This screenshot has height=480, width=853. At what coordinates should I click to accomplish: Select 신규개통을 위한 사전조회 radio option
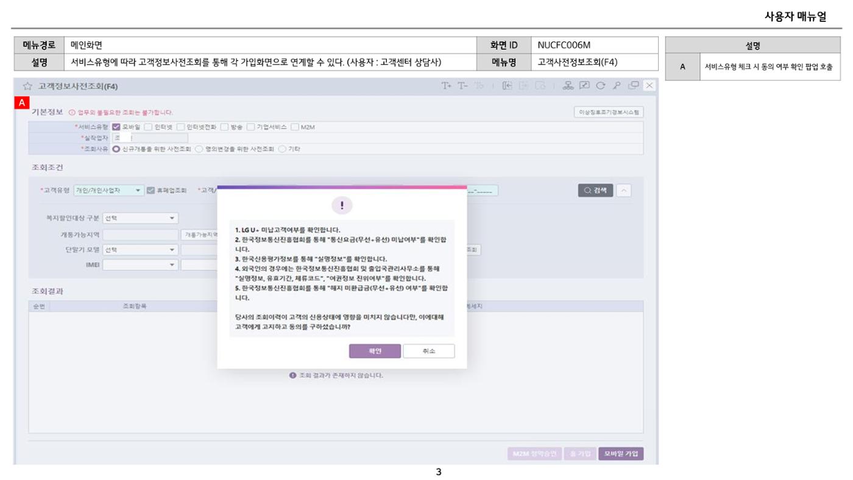[x=116, y=148]
